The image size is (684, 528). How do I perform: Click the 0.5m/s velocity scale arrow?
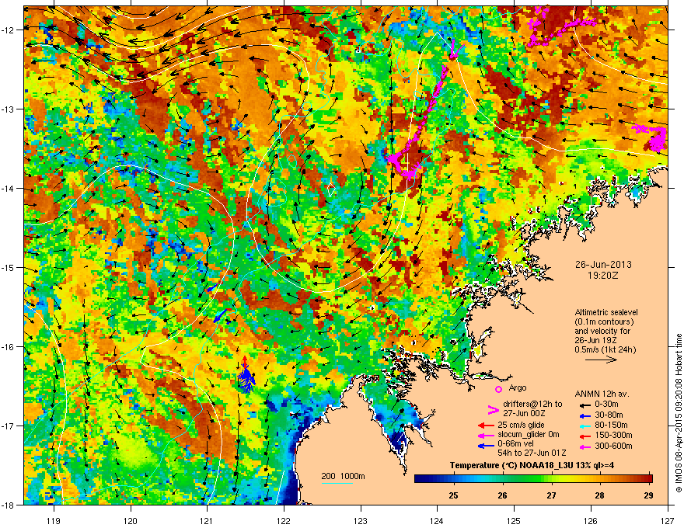601,360
